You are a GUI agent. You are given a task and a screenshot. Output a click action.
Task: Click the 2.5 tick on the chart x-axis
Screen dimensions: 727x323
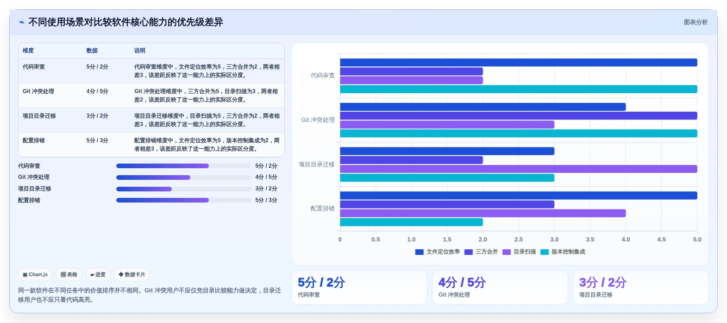point(519,240)
